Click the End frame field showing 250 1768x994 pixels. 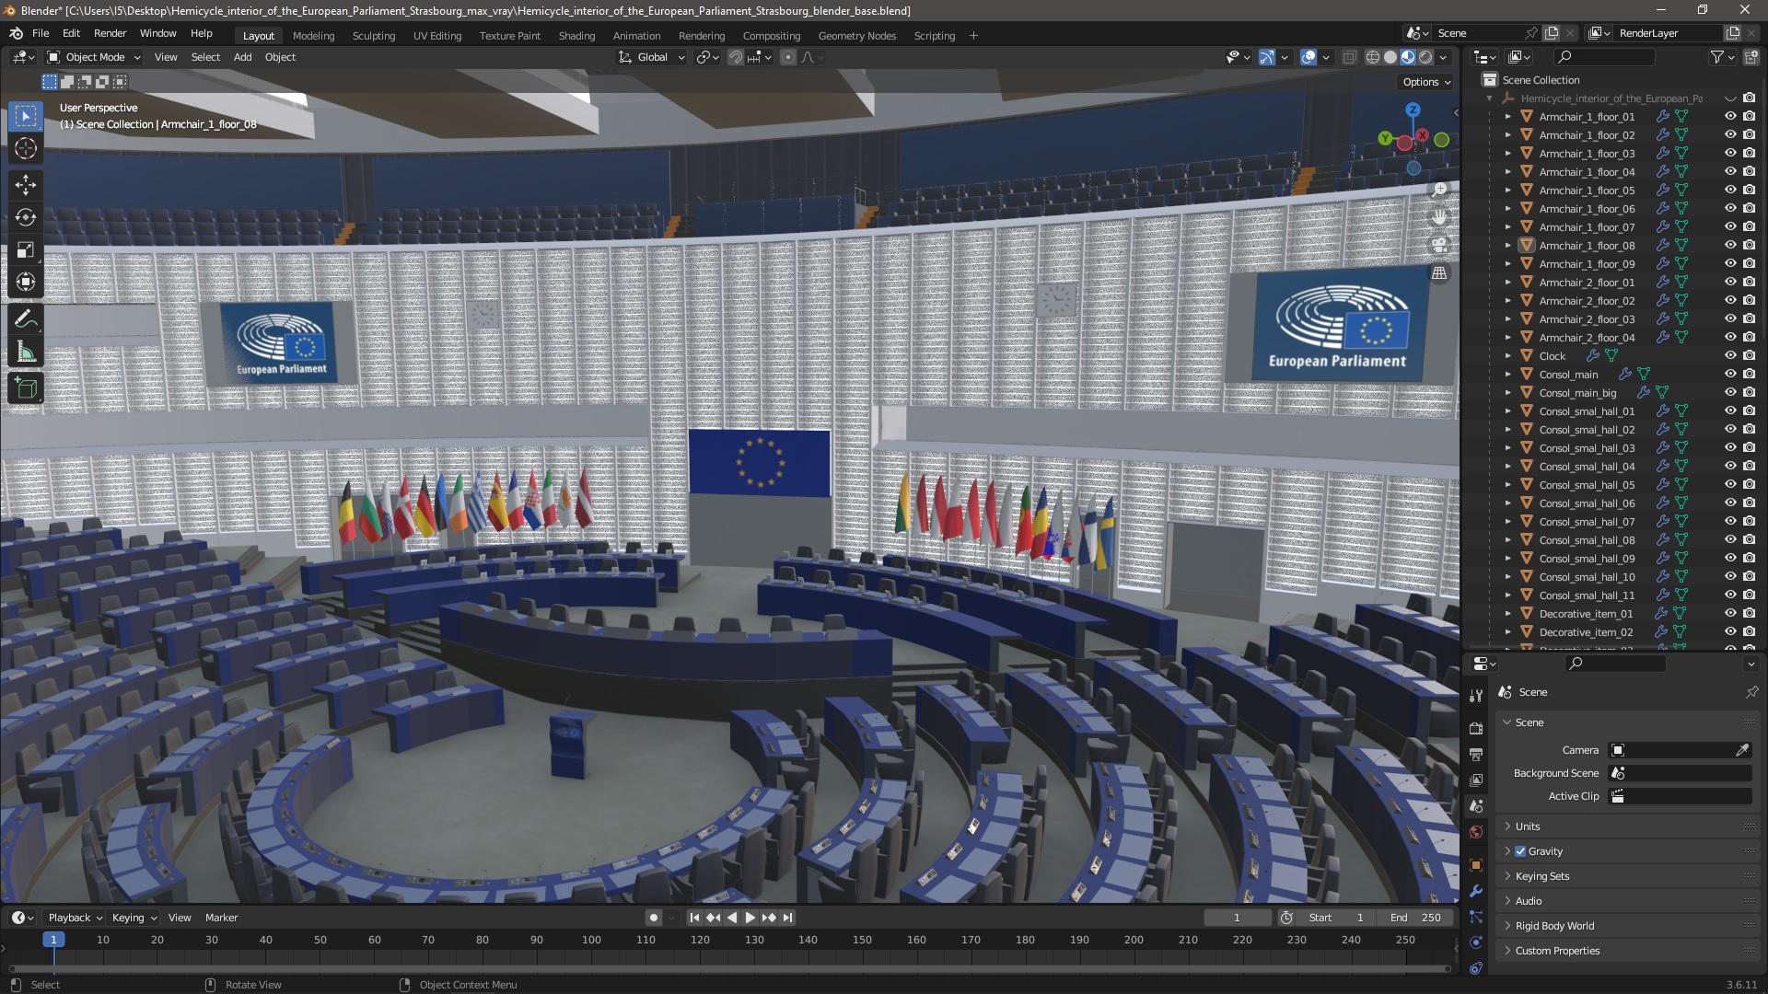pos(1415,918)
